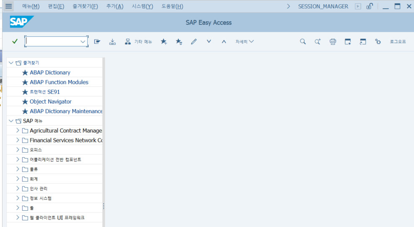Click the user menu icon
This screenshot has height=227, width=414.
(x=97, y=41)
